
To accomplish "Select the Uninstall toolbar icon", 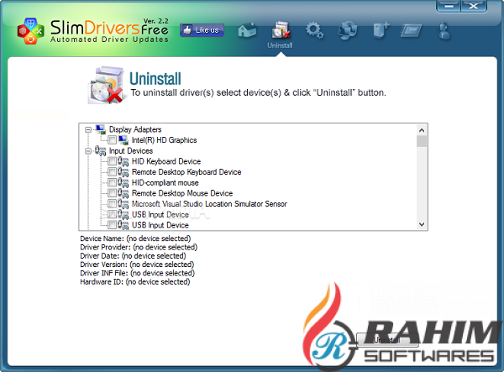I will (x=281, y=30).
